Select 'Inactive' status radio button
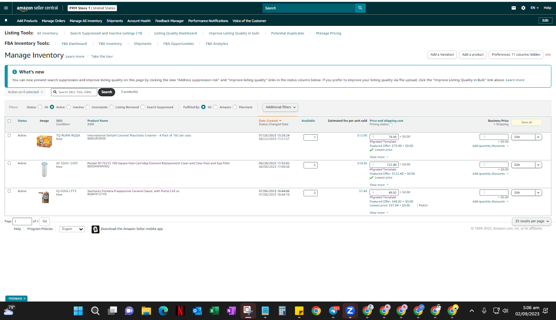 tap(69, 107)
